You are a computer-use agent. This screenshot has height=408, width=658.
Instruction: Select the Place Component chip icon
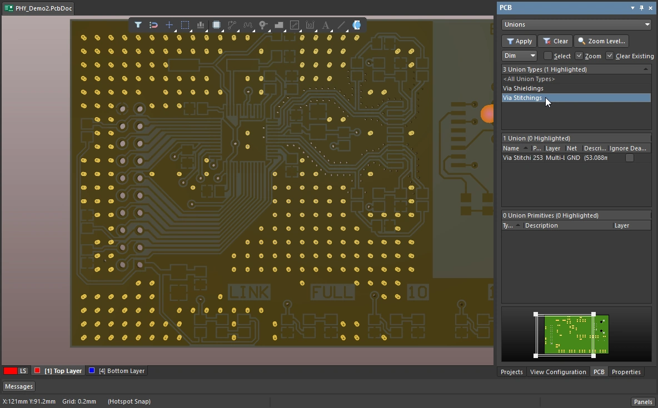pos(216,25)
